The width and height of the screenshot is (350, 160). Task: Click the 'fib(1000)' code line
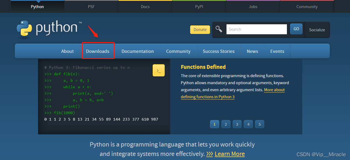tap(60, 113)
